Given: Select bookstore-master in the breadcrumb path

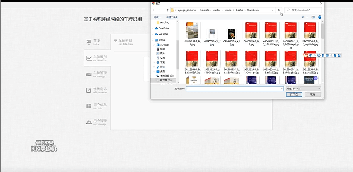Looking at the screenshot, I should coord(210,10).
